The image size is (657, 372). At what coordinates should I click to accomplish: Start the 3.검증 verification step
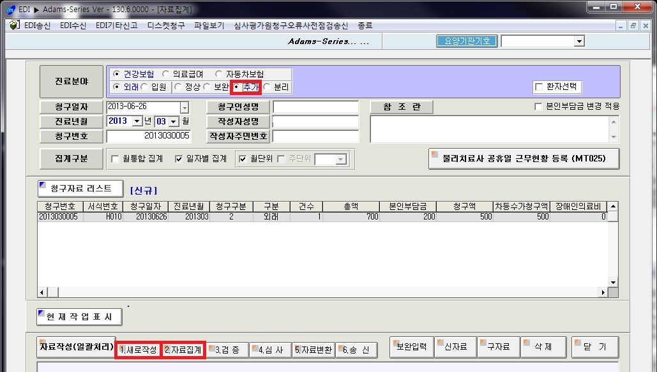[227, 350]
